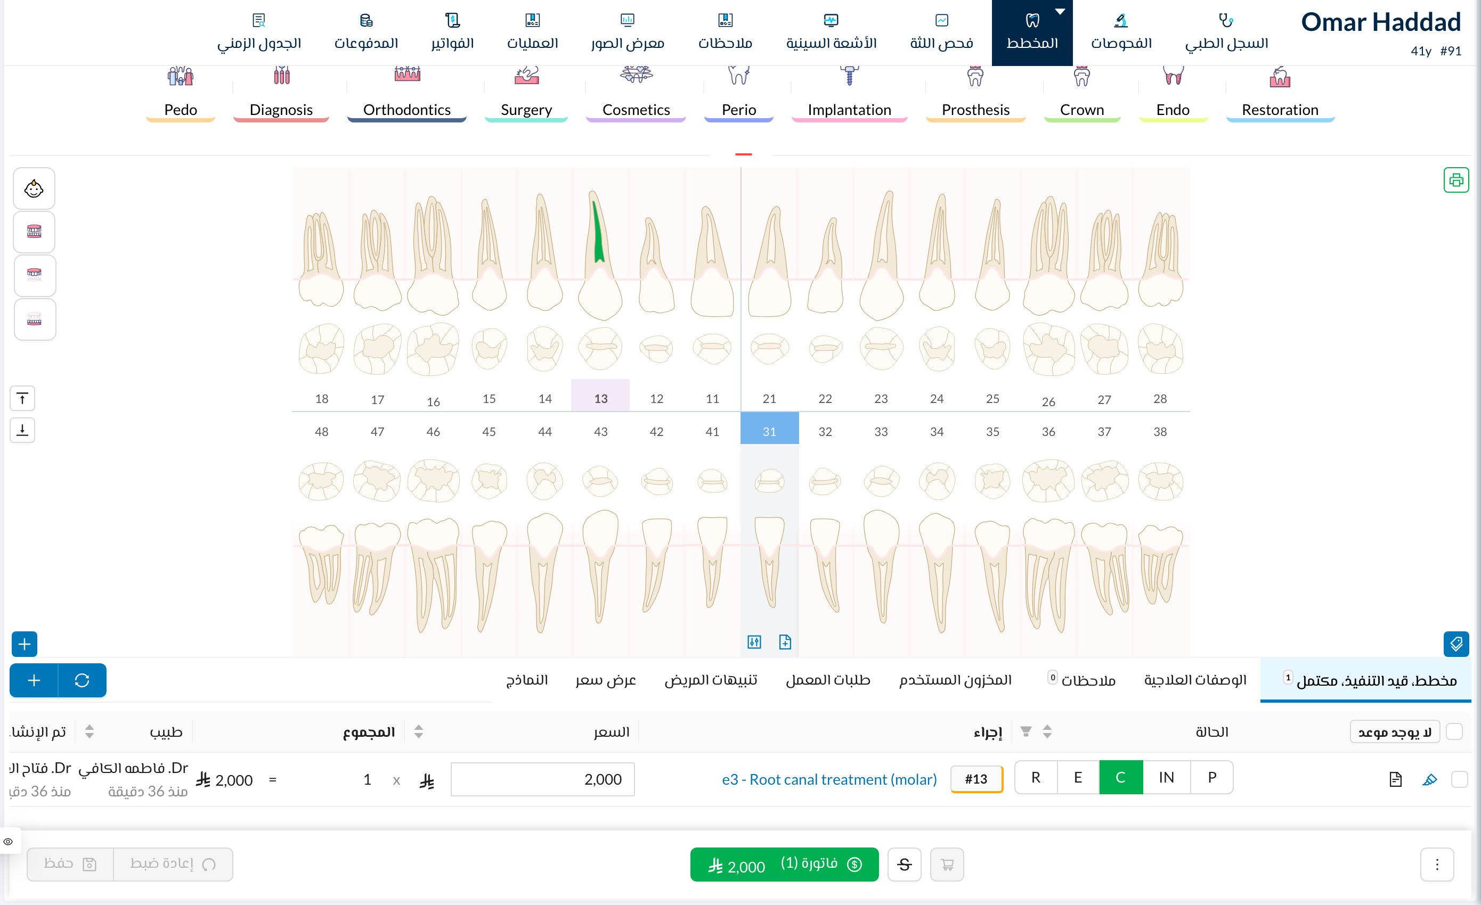Set procedure status to C
The height and width of the screenshot is (905, 1481).
pyautogui.click(x=1121, y=778)
